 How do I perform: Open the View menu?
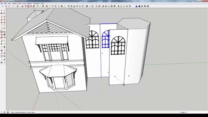click(9, 4)
